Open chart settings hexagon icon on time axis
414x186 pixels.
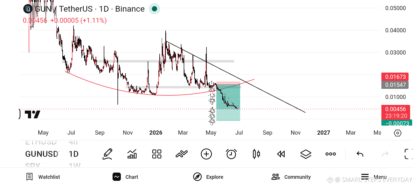click(x=398, y=133)
